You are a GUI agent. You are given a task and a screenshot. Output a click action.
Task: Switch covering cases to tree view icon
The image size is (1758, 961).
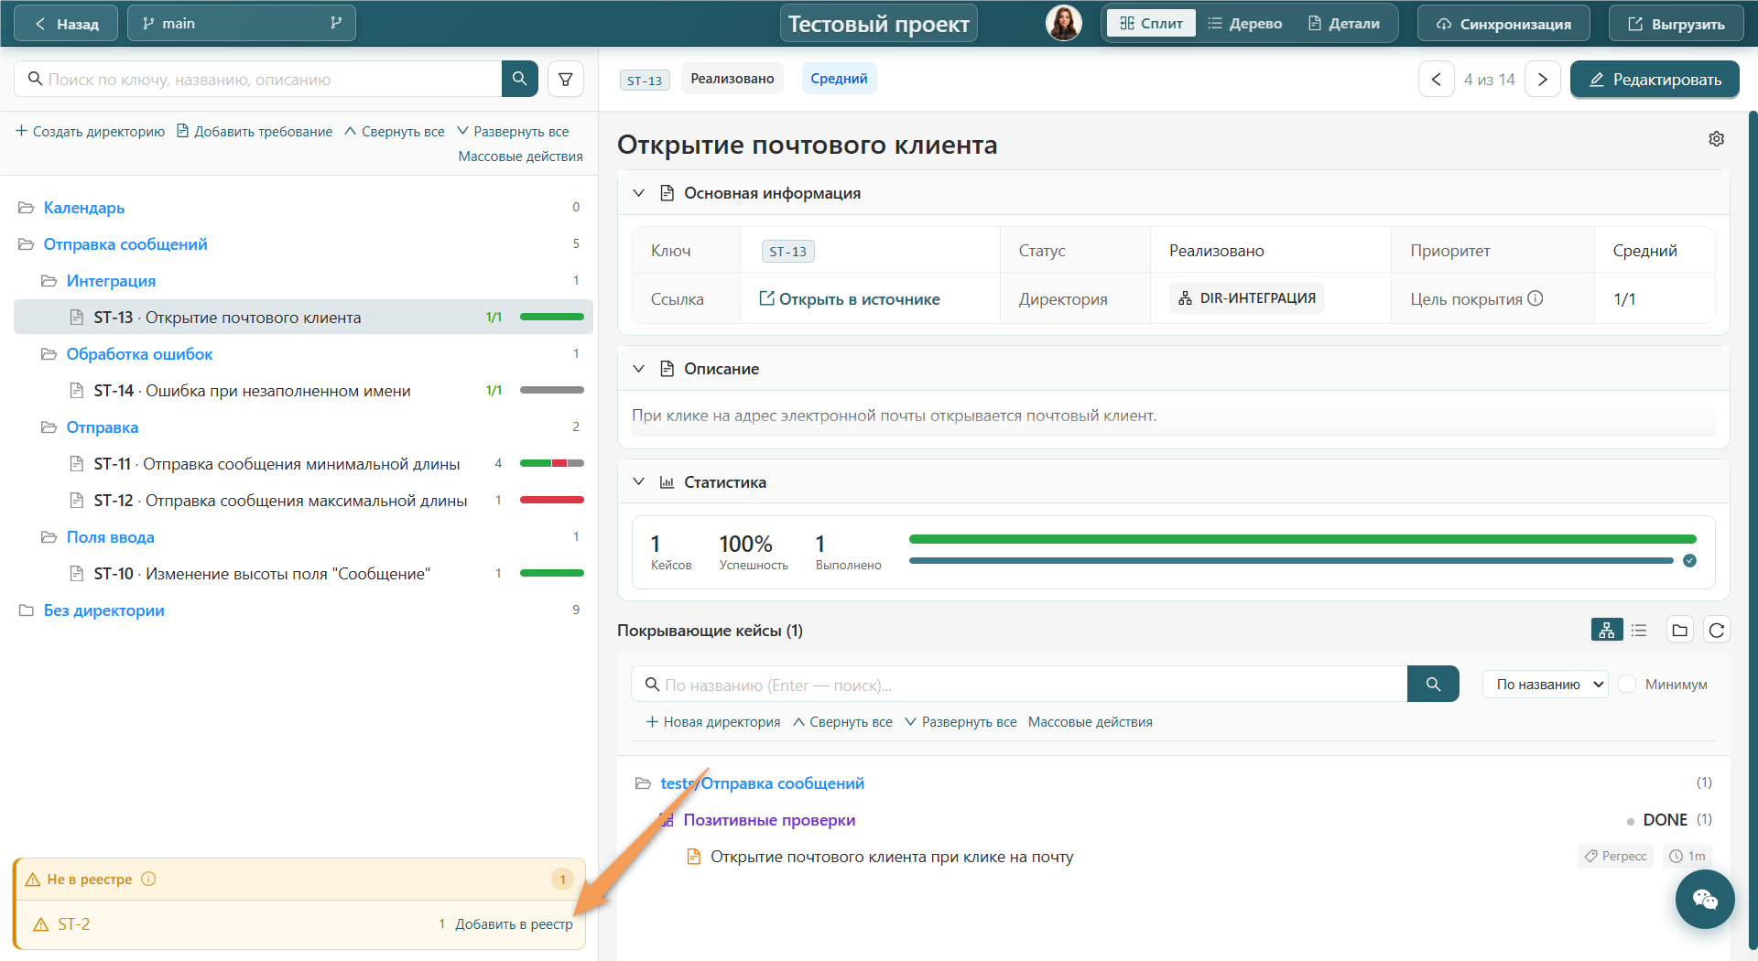pos(1607,630)
